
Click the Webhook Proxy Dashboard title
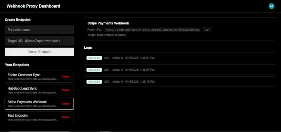(x=33, y=6)
